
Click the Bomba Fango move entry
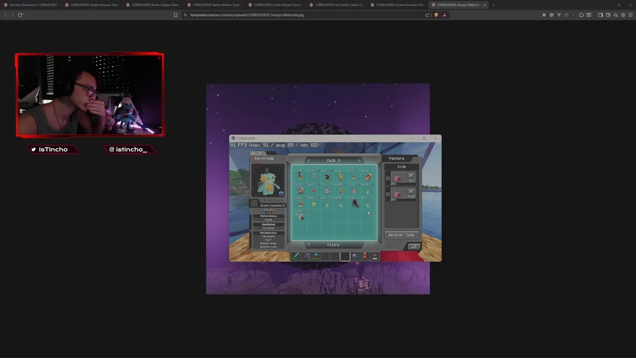tap(268, 243)
